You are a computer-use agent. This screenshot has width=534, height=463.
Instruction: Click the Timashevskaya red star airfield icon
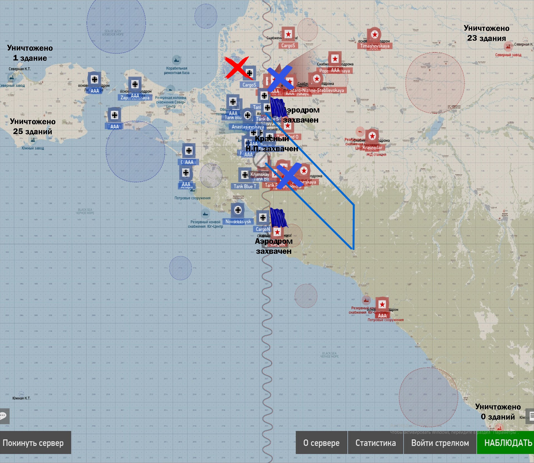374,35
